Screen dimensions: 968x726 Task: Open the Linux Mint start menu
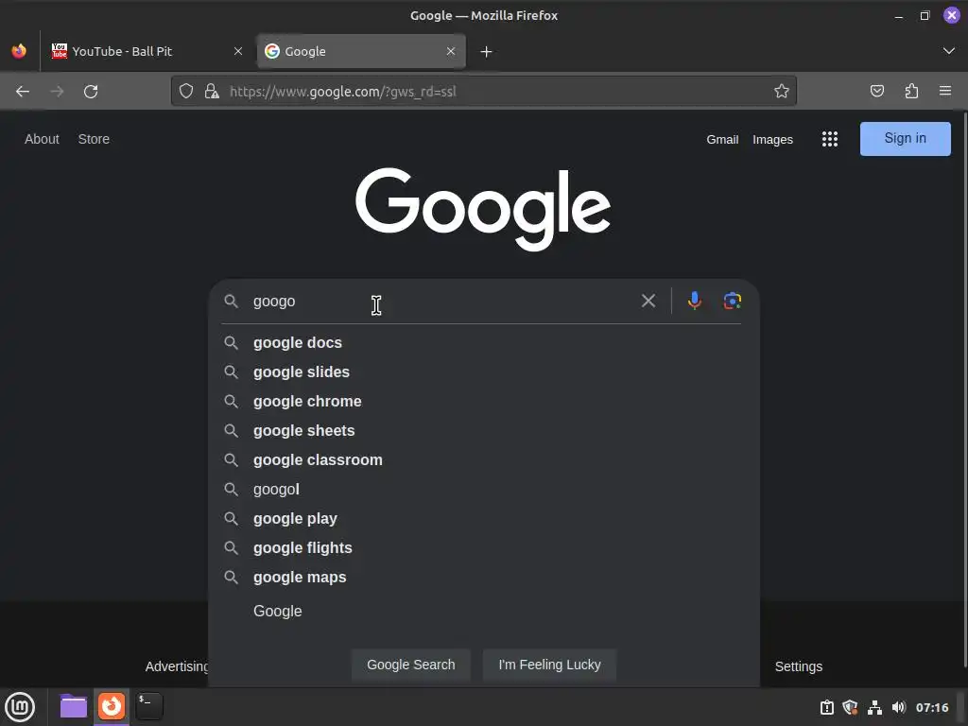(x=20, y=707)
